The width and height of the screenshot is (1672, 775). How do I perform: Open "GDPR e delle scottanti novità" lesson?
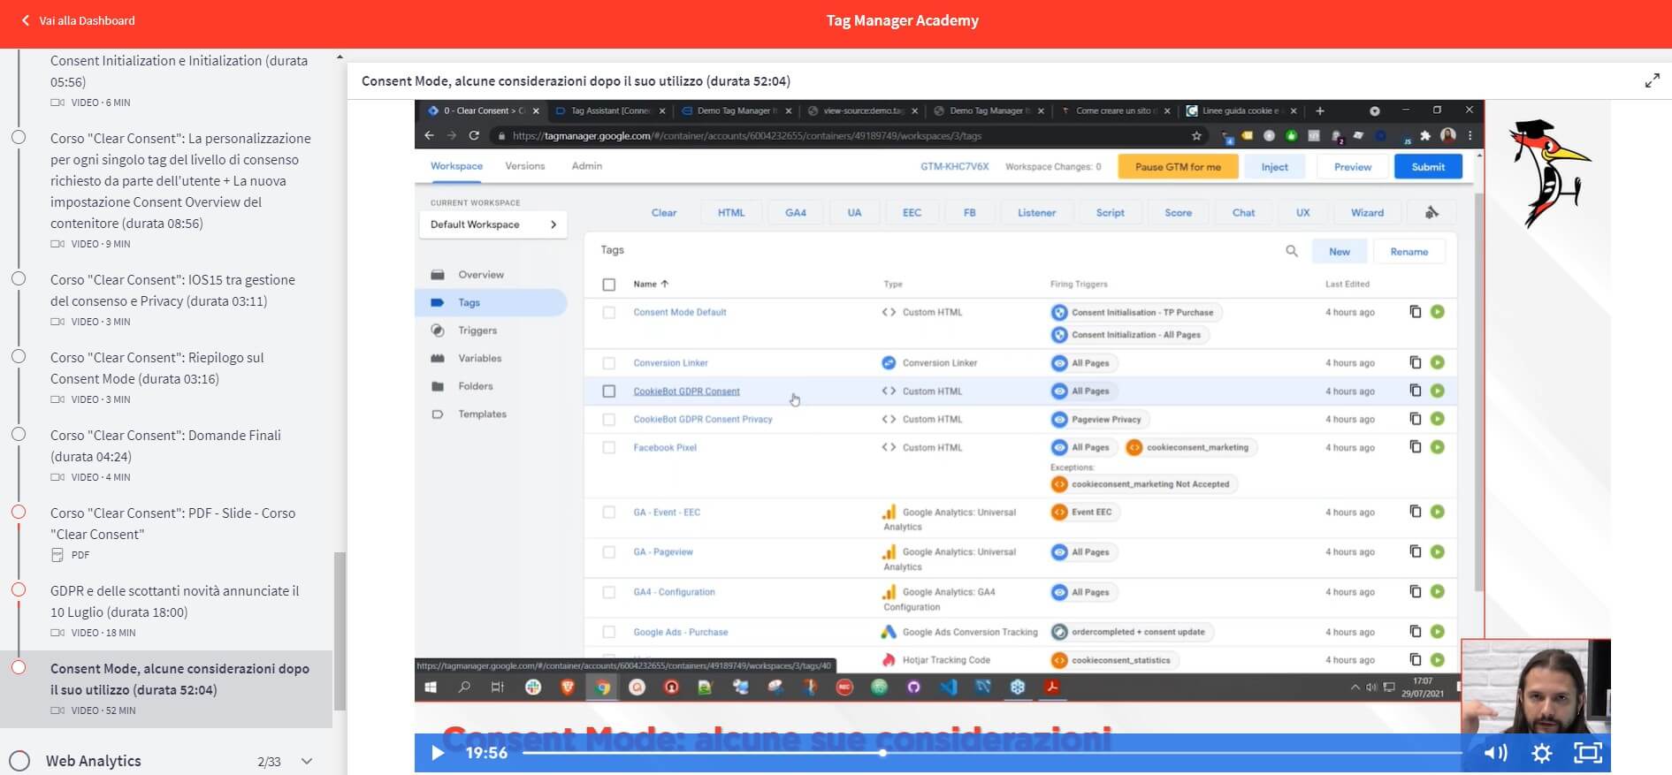coord(174,601)
